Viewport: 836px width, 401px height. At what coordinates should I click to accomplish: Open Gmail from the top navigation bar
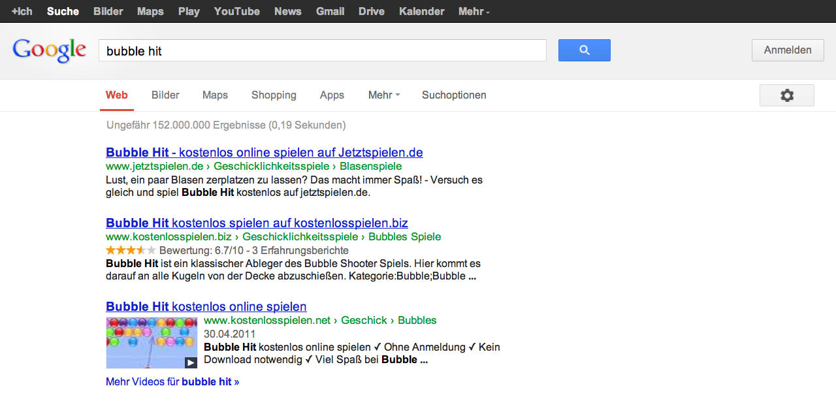pyautogui.click(x=330, y=11)
